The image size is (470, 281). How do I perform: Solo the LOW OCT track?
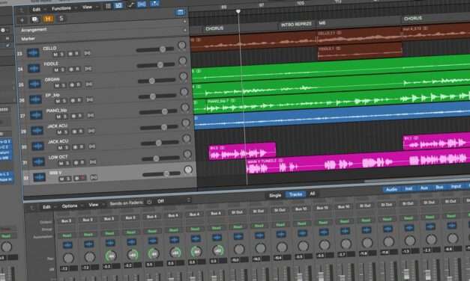67,163
